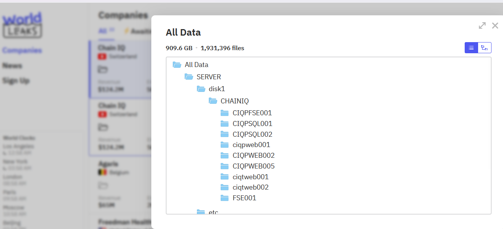This screenshot has height=229, width=503.
Task: Click the folder icon beside CIQPWEB002
Action: pos(224,155)
